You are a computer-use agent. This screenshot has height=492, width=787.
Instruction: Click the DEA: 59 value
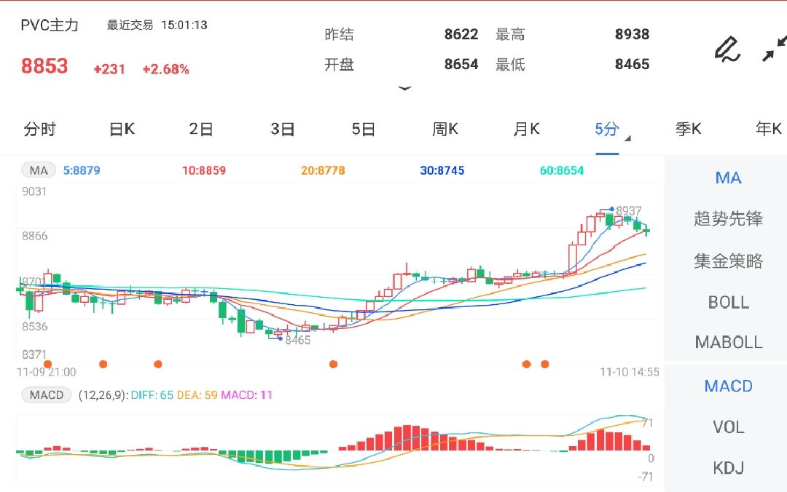coord(197,395)
